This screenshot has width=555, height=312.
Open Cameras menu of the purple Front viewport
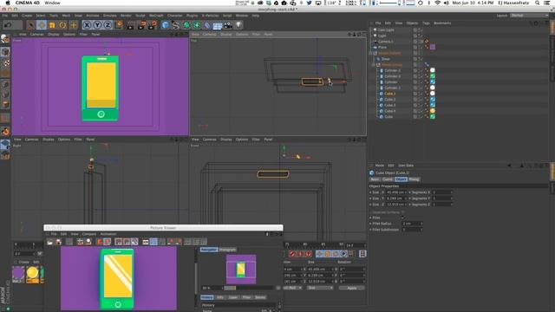pos(36,35)
